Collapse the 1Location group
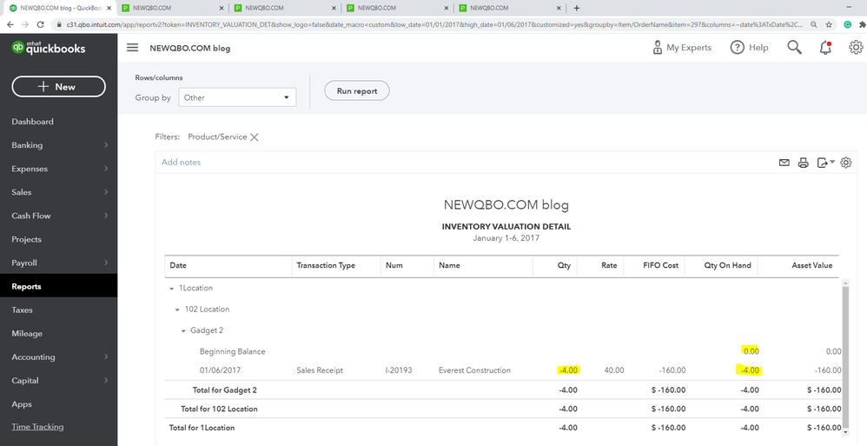The height and width of the screenshot is (446, 867). click(x=172, y=289)
